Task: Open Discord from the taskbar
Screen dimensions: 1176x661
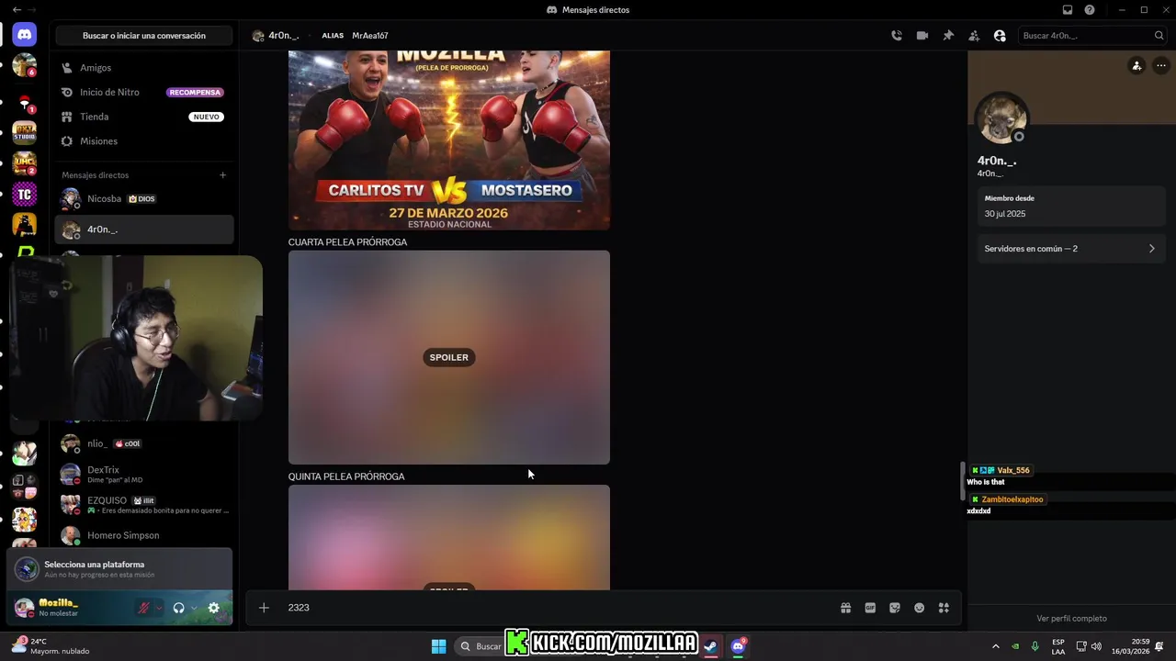Action: coord(738,646)
